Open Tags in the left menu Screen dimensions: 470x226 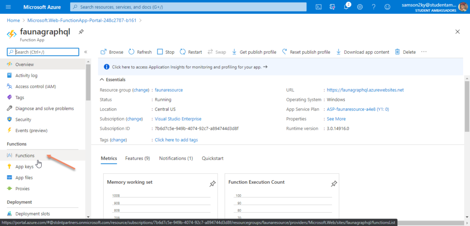pos(43,97)
